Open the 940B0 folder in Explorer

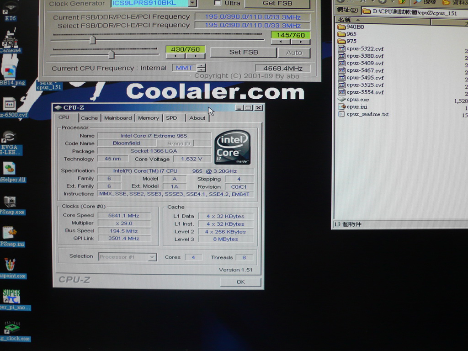coord(351,27)
